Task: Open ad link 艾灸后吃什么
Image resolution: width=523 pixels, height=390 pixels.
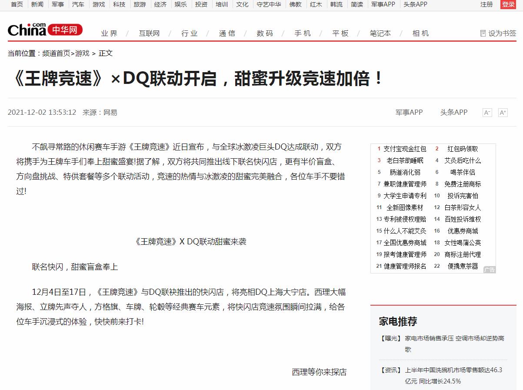Action: coord(463,160)
